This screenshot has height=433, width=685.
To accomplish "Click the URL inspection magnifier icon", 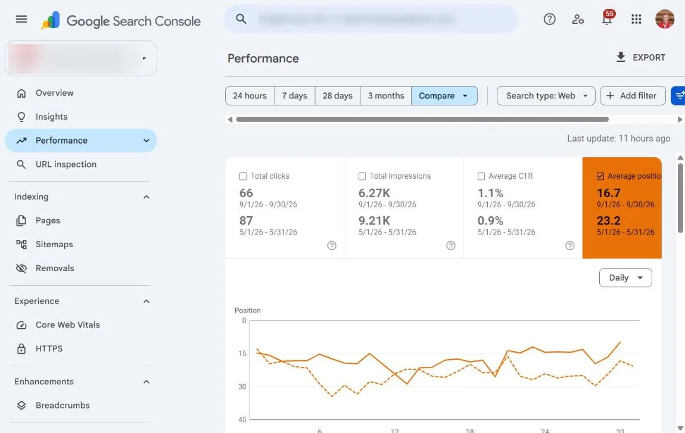I will (21, 164).
